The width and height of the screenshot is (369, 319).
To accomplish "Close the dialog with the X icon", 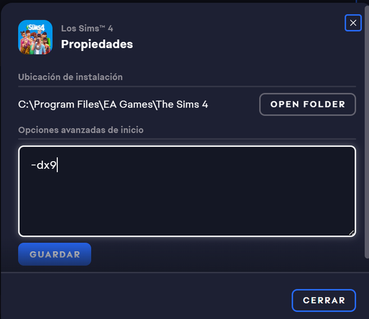I will click(353, 23).
